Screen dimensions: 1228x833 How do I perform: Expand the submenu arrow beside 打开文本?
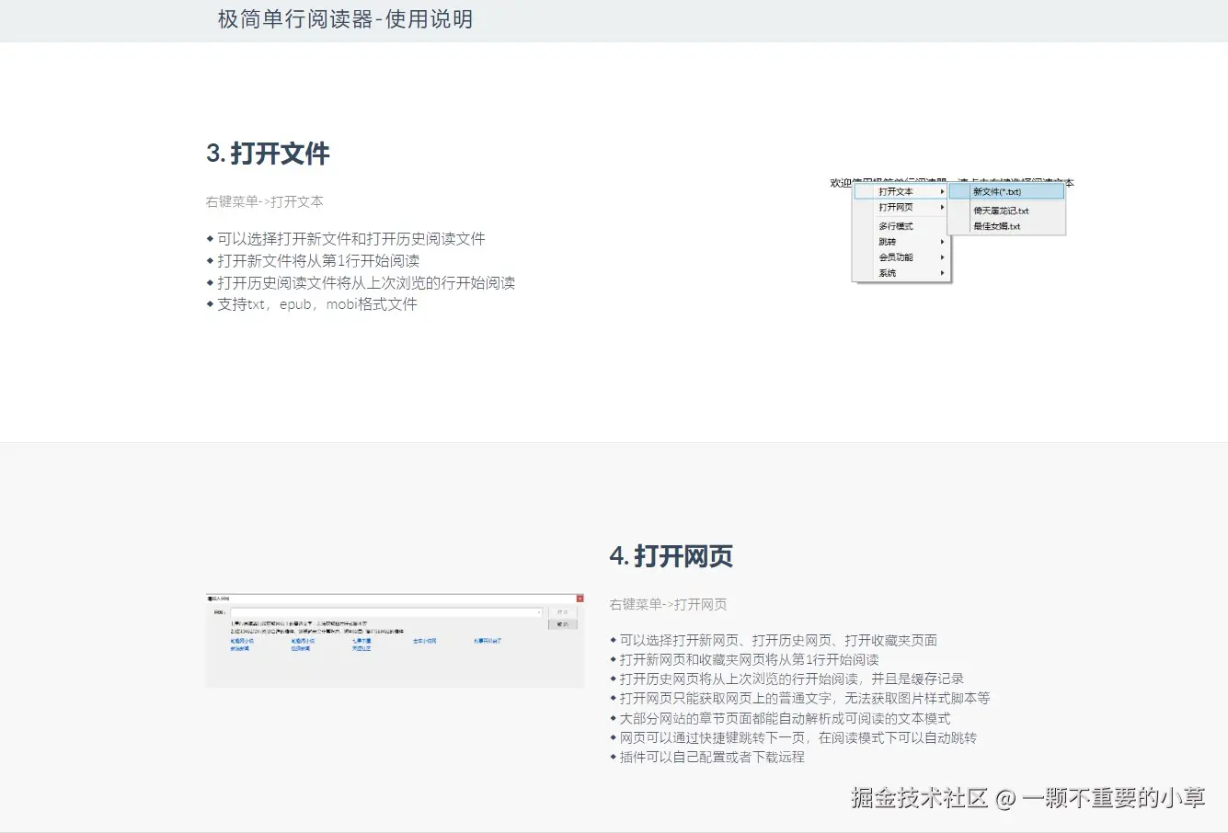click(x=942, y=191)
